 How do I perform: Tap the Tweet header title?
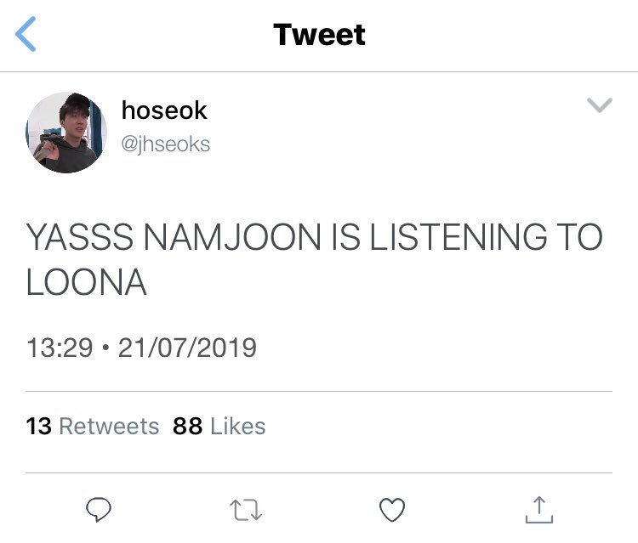(x=319, y=35)
